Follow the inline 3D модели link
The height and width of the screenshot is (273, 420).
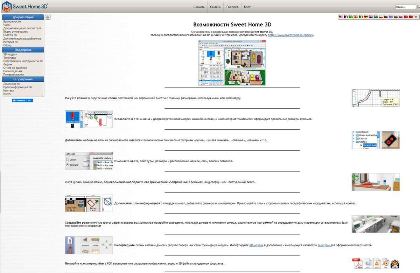click(256, 245)
